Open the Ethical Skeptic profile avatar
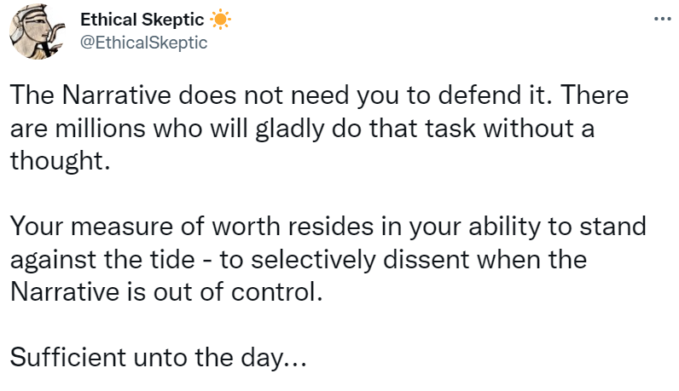 pos(38,32)
